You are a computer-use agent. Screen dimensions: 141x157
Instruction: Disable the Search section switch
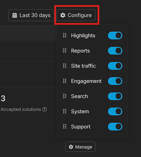tap(115, 96)
